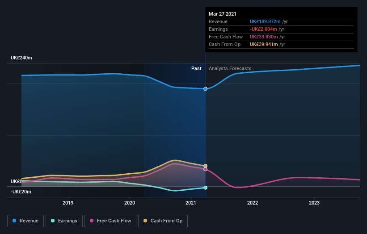Image resolution: width=367 pixels, height=234 pixels.
Task: Click the orange Cash From Op data point
Action: click(x=205, y=166)
